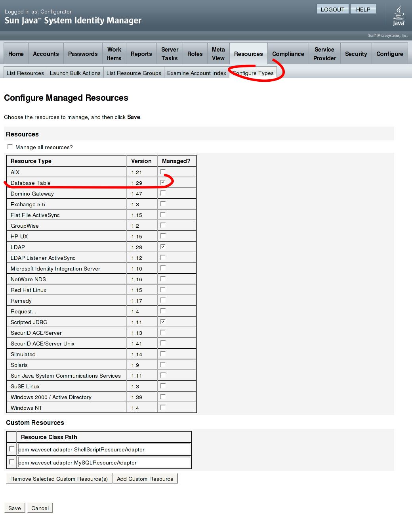This screenshot has width=412, height=526.
Task: Select the Resources tab
Action: click(x=248, y=54)
